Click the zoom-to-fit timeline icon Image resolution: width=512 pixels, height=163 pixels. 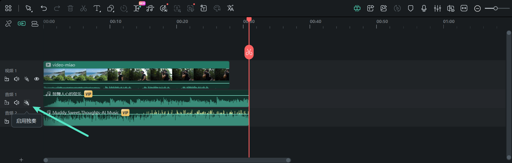pos(464,8)
